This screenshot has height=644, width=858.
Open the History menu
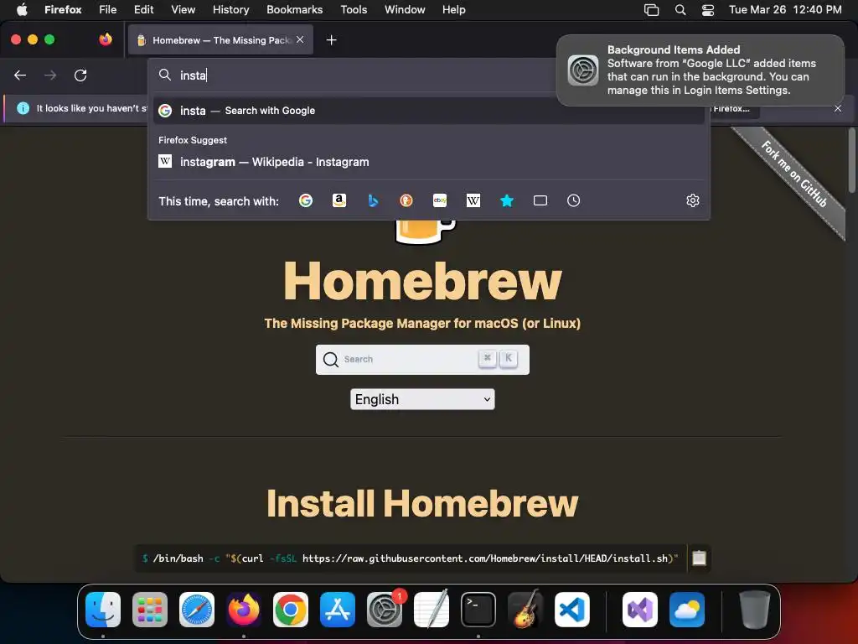pos(231,9)
